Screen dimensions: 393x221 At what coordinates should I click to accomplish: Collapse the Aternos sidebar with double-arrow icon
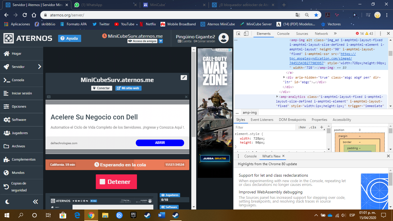coord(35,202)
